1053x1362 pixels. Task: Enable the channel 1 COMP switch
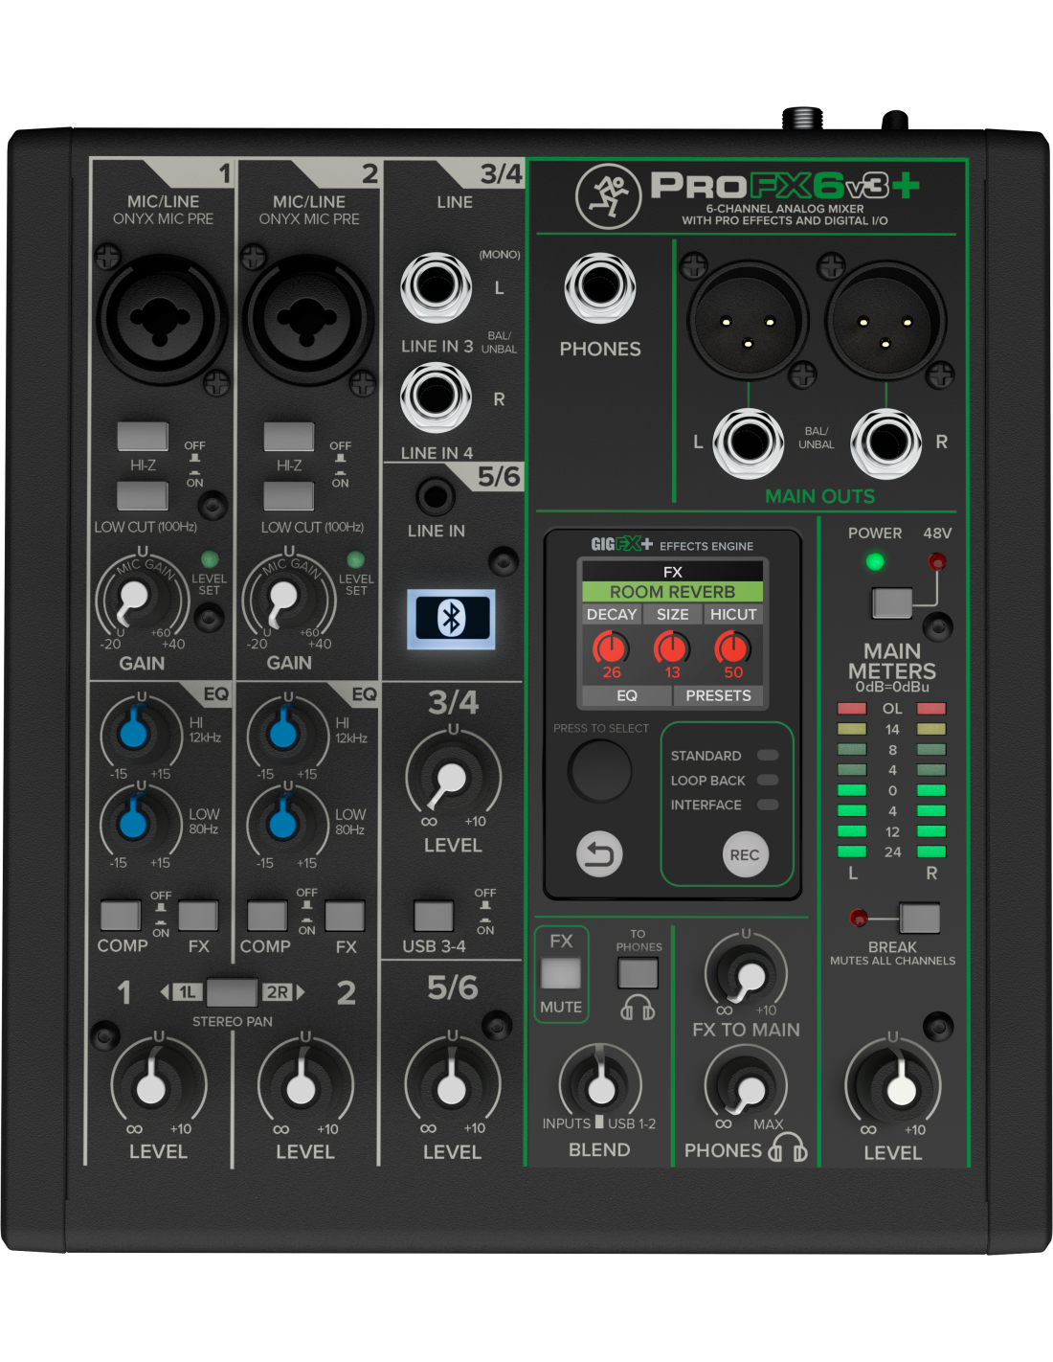click(121, 916)
